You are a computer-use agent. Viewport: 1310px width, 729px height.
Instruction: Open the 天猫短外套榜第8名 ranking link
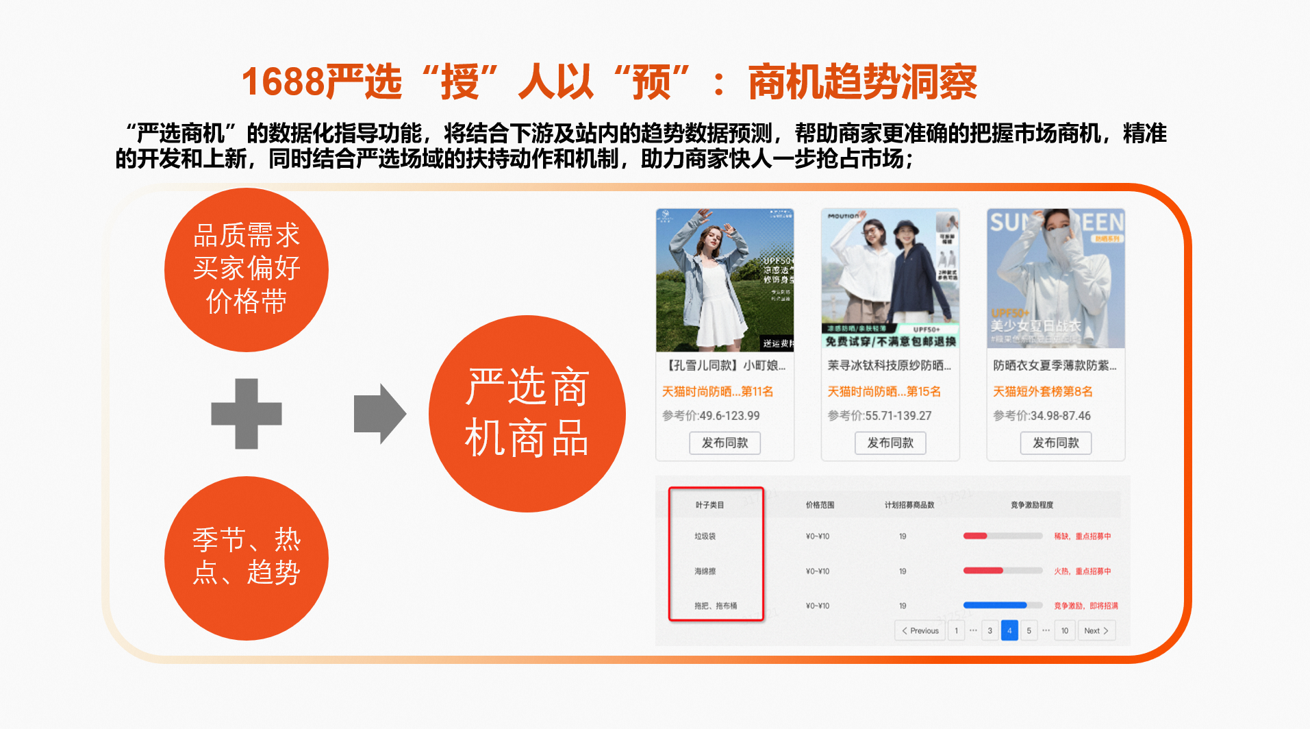tap(1042, 391)
